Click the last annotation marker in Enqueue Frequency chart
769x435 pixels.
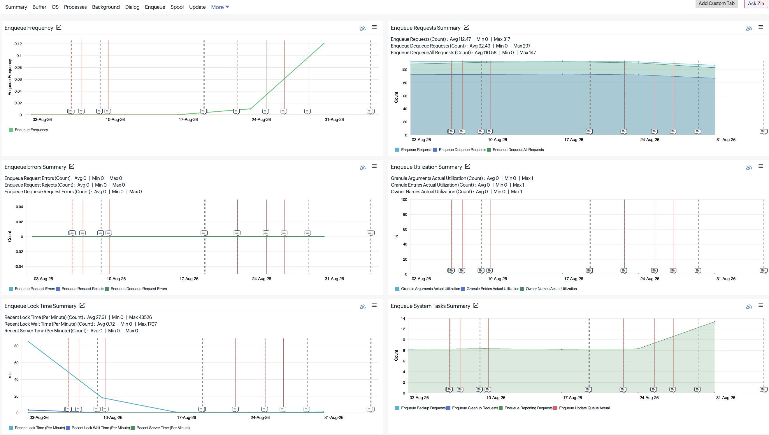(370, 111)
